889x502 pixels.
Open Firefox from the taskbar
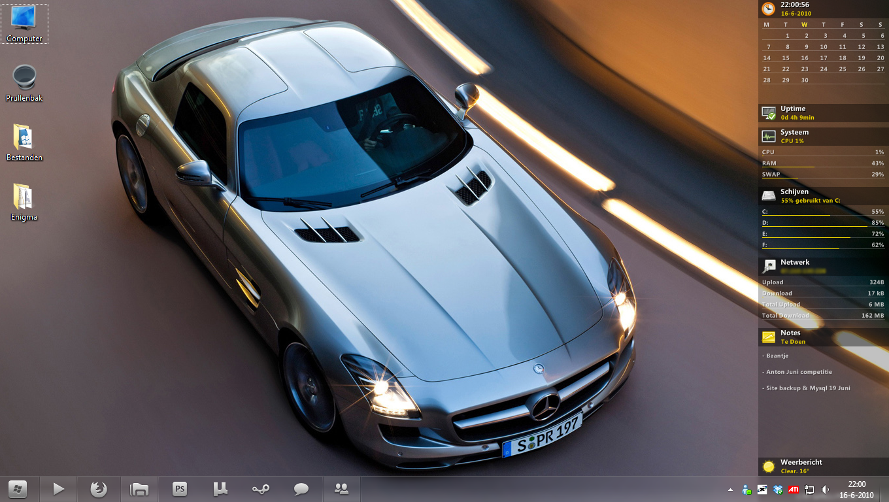[99, 489]
